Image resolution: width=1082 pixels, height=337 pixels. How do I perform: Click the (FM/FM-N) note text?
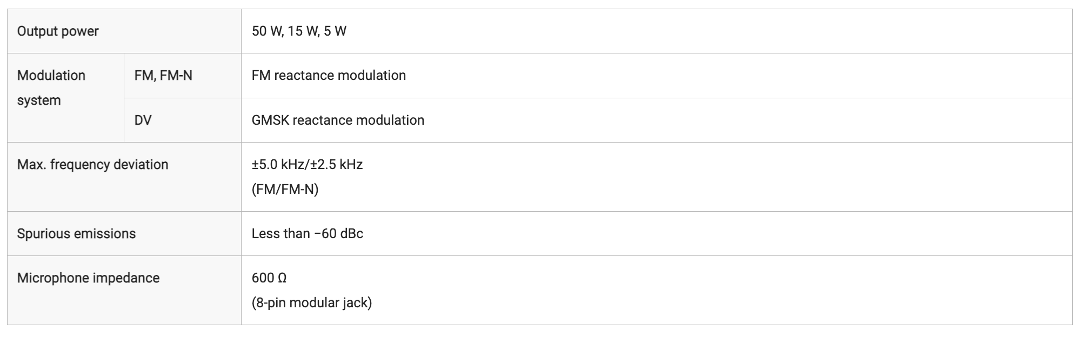tap(285, 189)
